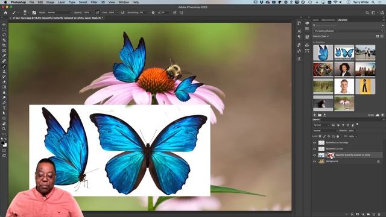Viewport: 386px width, 217px height.
Task: Open the File menu
Action: coord(32,2)
